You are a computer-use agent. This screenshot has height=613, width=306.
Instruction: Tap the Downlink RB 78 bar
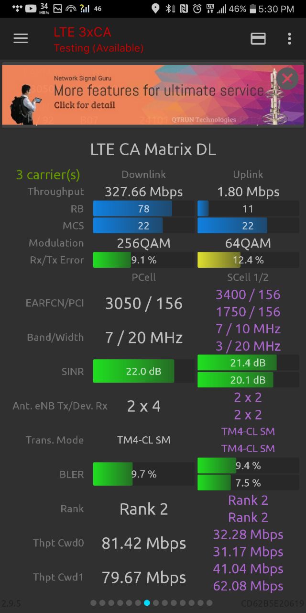tap(143, 208)
